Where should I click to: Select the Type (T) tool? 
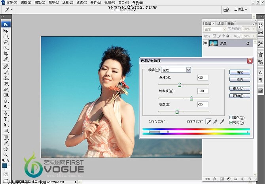click(x=6, y=119)
